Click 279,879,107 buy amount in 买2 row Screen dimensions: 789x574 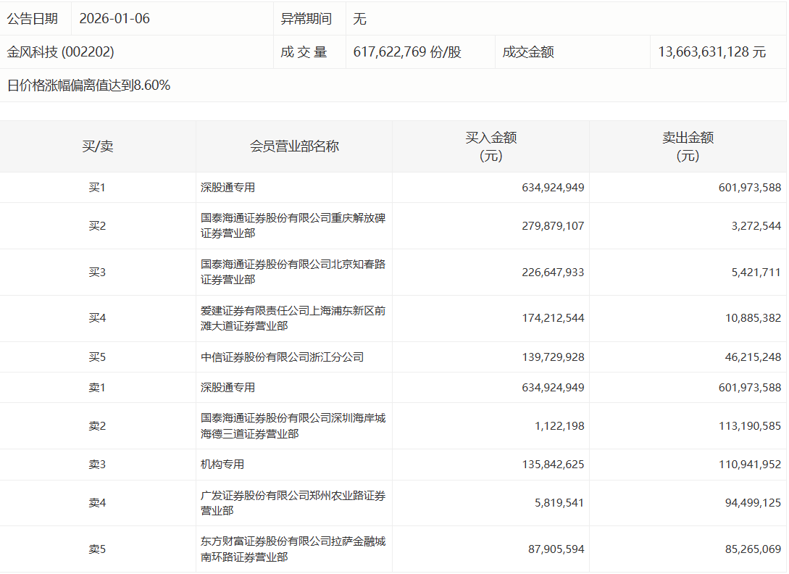pos(553,225)
